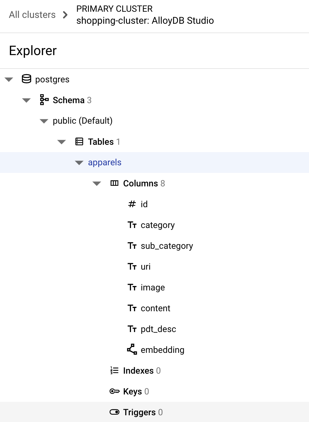The width and height of the screenshot is (309, 422).
Task: Select the apparels table
Action: pos(105,162)
